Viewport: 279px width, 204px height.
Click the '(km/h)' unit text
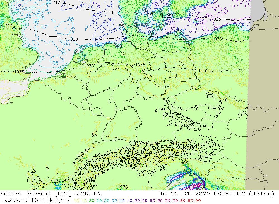(x=58, y=200)
